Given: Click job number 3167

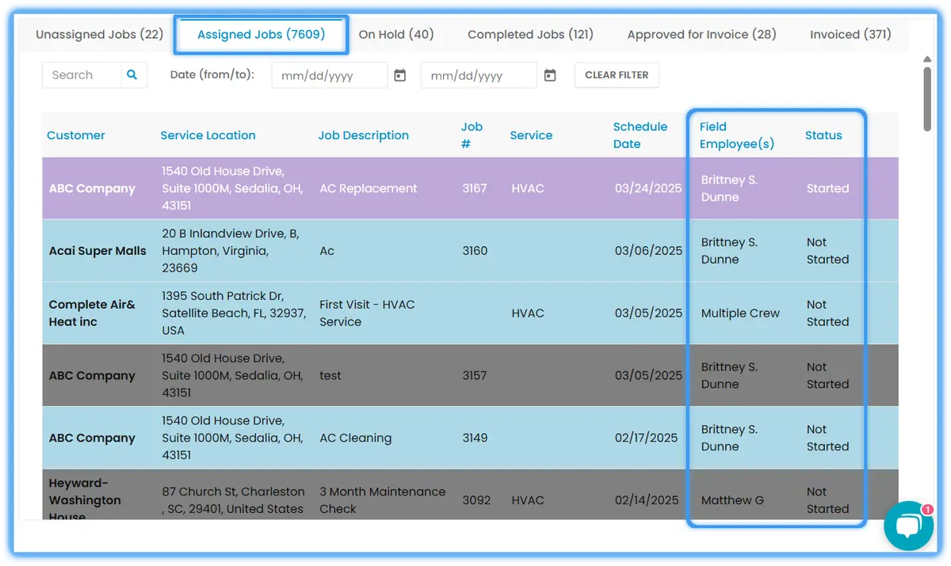Looking at the screenshot, I should click(475, 188).
